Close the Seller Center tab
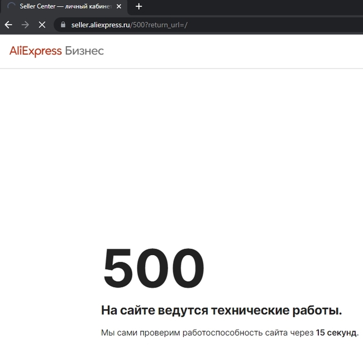Viewport: 363px width, 346px height. (x=118, y=7)
